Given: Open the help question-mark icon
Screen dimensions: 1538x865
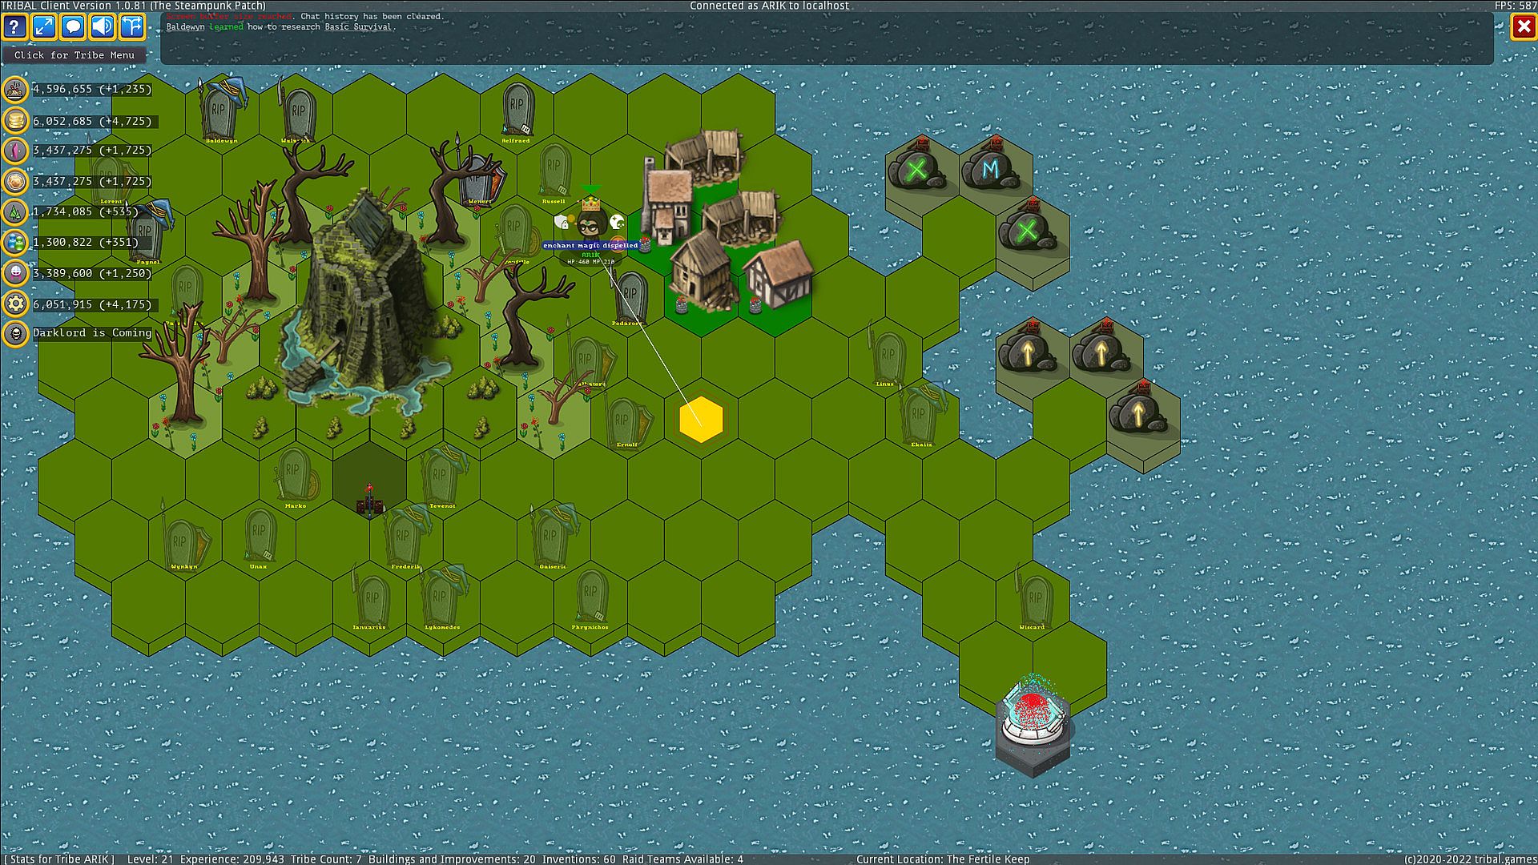Looking at the screenshot, I should (14, 26).
